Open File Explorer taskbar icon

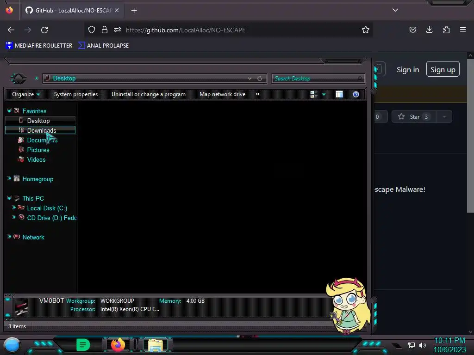point(156,345)
